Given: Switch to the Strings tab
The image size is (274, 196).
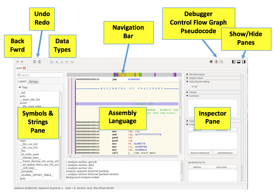Looking at the screenshot, I should point(33,81).
